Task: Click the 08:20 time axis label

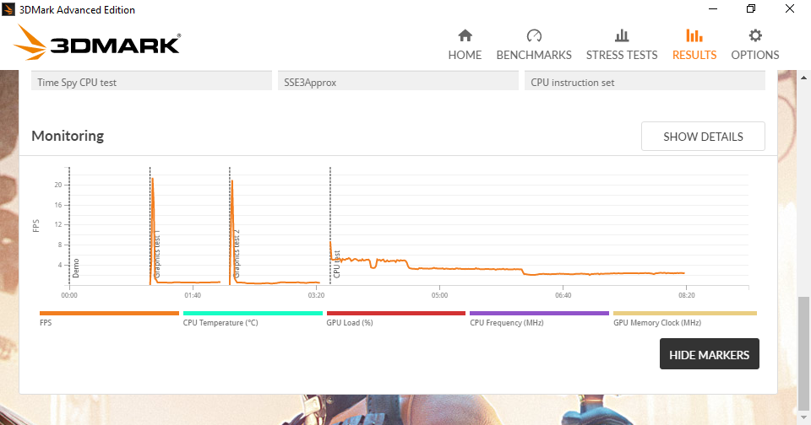Action: (687, 295)
